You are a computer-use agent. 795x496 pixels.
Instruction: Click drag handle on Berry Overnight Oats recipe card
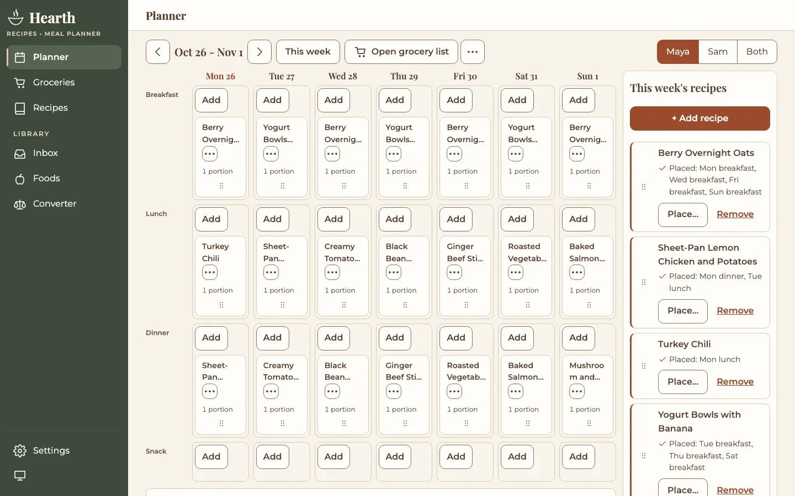[644, 187]
